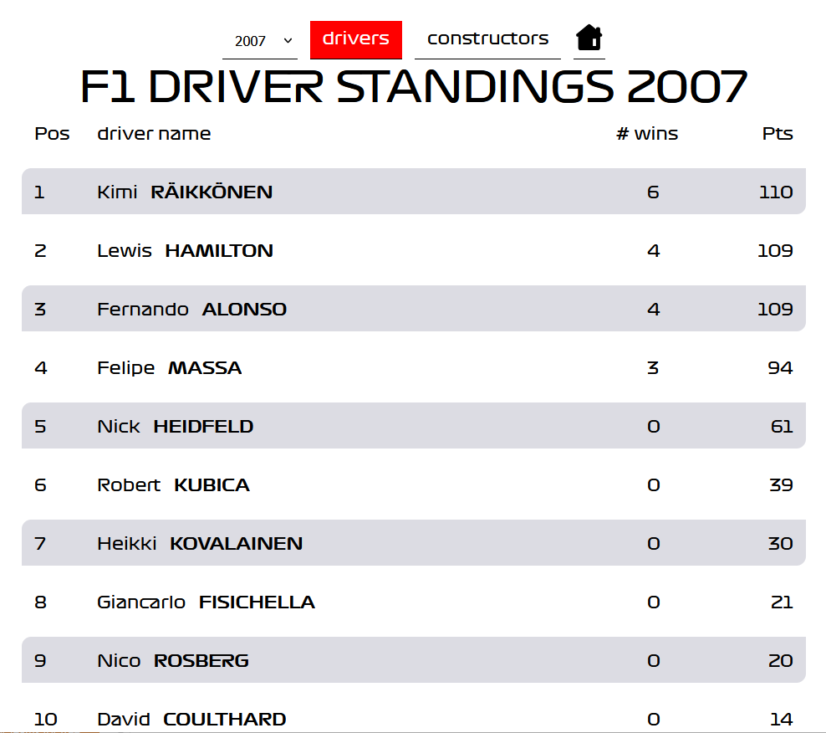Click the driver name column header
The image size is (826, 733).
tap(154, 134)
